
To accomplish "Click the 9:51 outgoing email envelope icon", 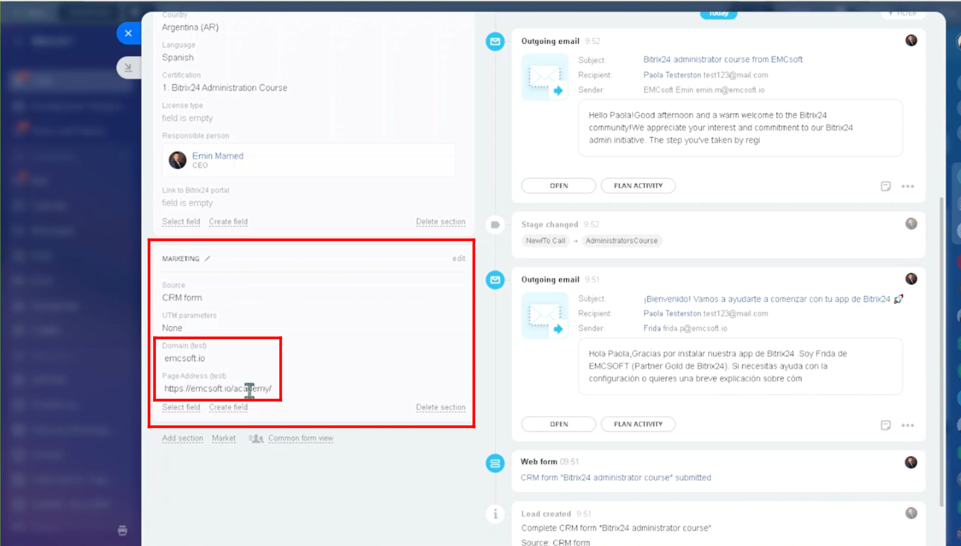I will (495, 280).
